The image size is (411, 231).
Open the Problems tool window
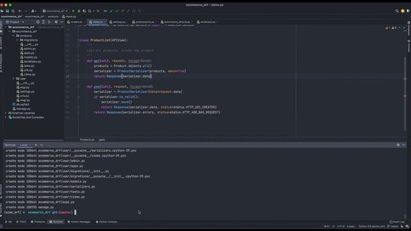38,222
